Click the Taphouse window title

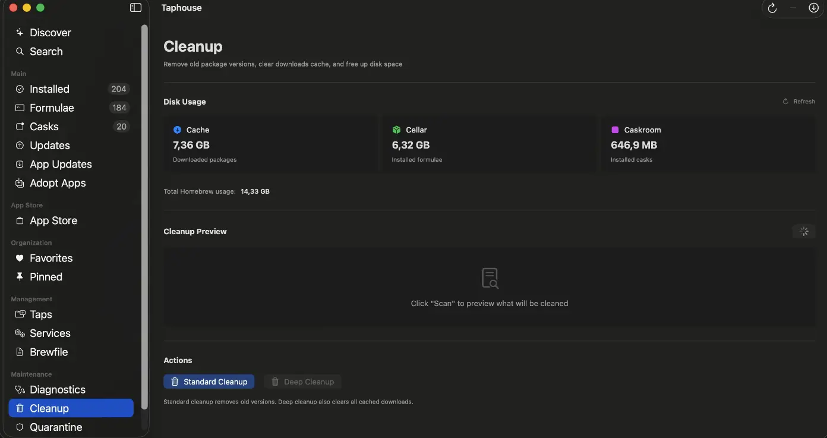pos(182,8)
